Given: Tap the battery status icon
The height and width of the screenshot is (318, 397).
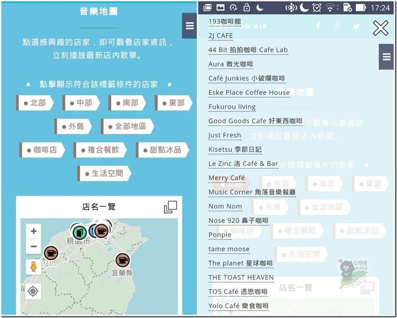Looking at the screenshot, I should [x=361, y=7].
